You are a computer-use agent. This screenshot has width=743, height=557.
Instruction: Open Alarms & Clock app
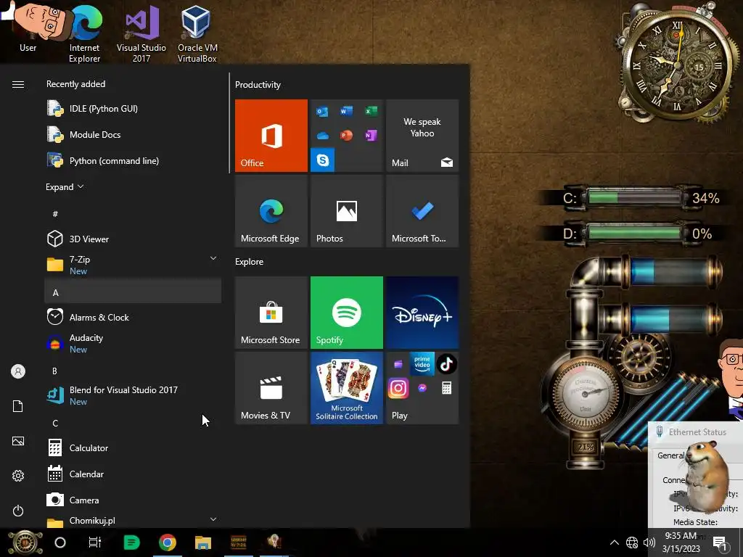pos(133,317)
